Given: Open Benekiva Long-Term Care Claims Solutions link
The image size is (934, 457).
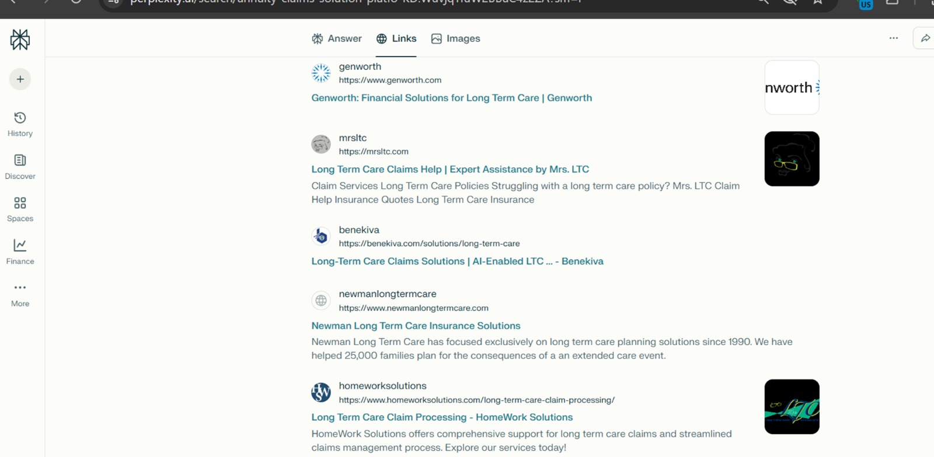Looking at the screenshot, I should 457,261.
